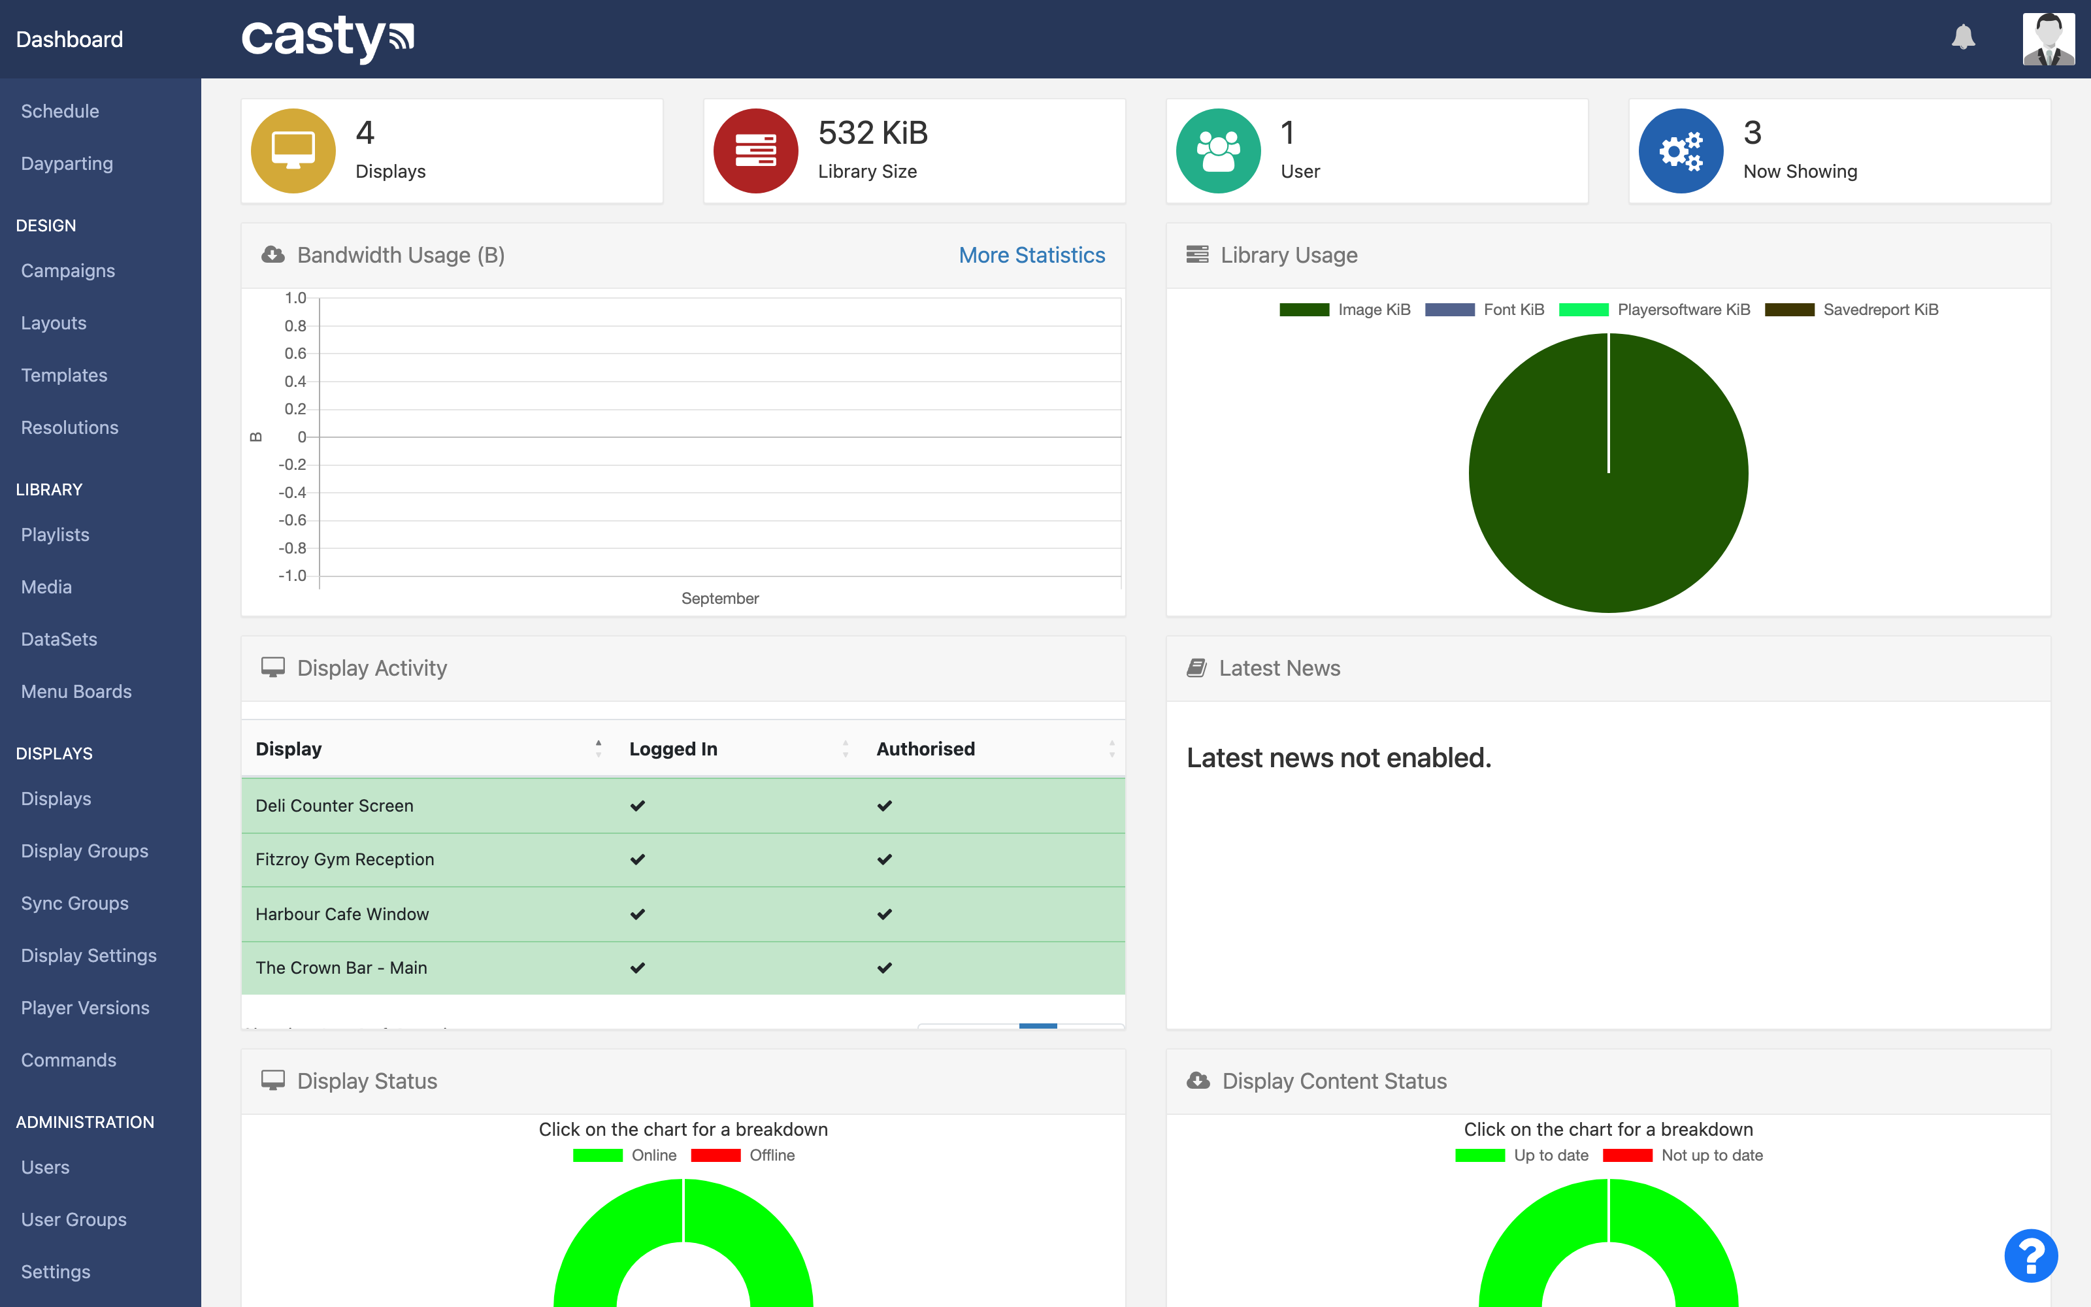The height and width of the screenshot is (1307, 2091).
Task: Open Sync Groups in the sidebar
Action: [x=74, y=903]
